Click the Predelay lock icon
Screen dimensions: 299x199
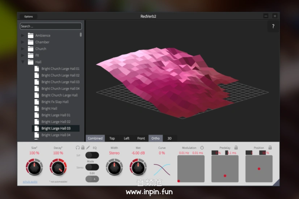click(236, 148)
